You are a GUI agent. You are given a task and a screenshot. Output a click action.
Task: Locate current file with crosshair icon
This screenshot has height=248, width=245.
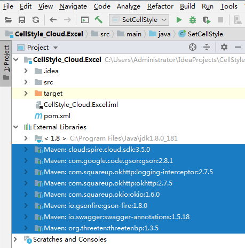pos(193,47)
